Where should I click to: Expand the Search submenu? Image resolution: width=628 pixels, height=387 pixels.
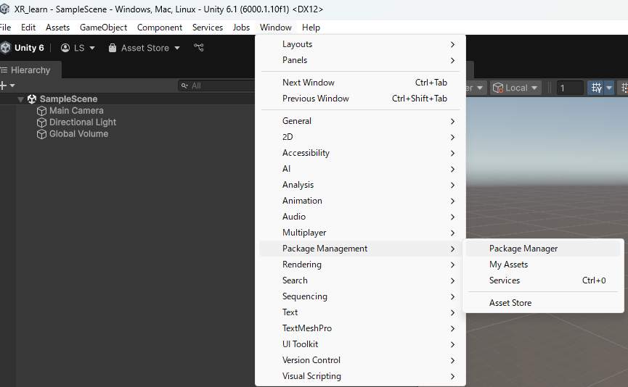point(360,280)
